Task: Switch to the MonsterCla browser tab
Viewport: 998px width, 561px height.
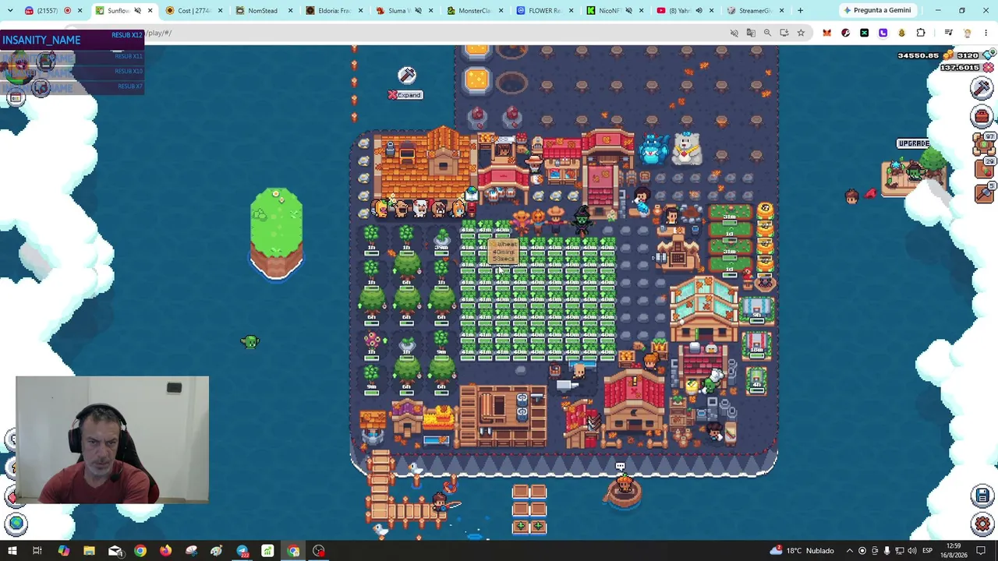Action: click(474, 11)
